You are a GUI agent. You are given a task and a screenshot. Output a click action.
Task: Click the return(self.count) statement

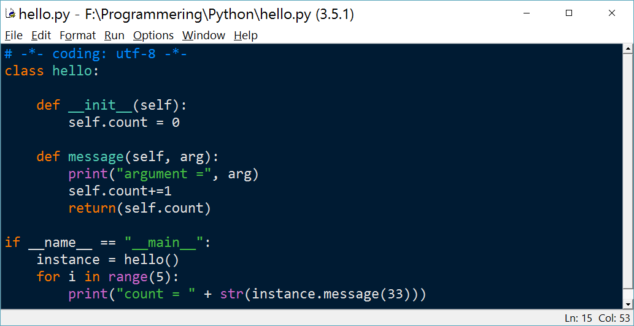tap(140, 208)
